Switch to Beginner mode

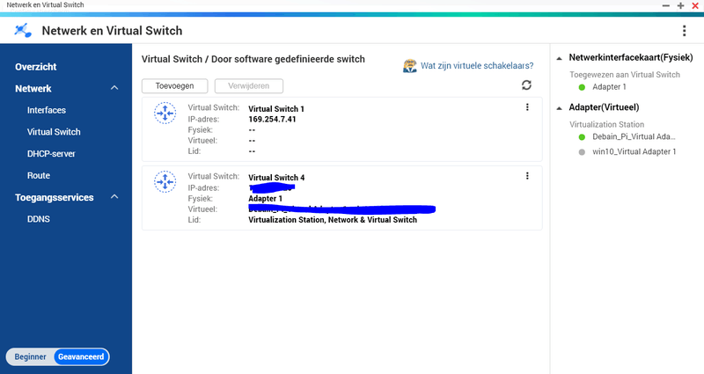click(30, 357)
